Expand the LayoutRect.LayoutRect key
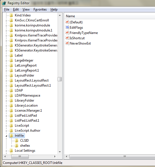This screenshot has width=155, height=167. click(x=6, y=81)
